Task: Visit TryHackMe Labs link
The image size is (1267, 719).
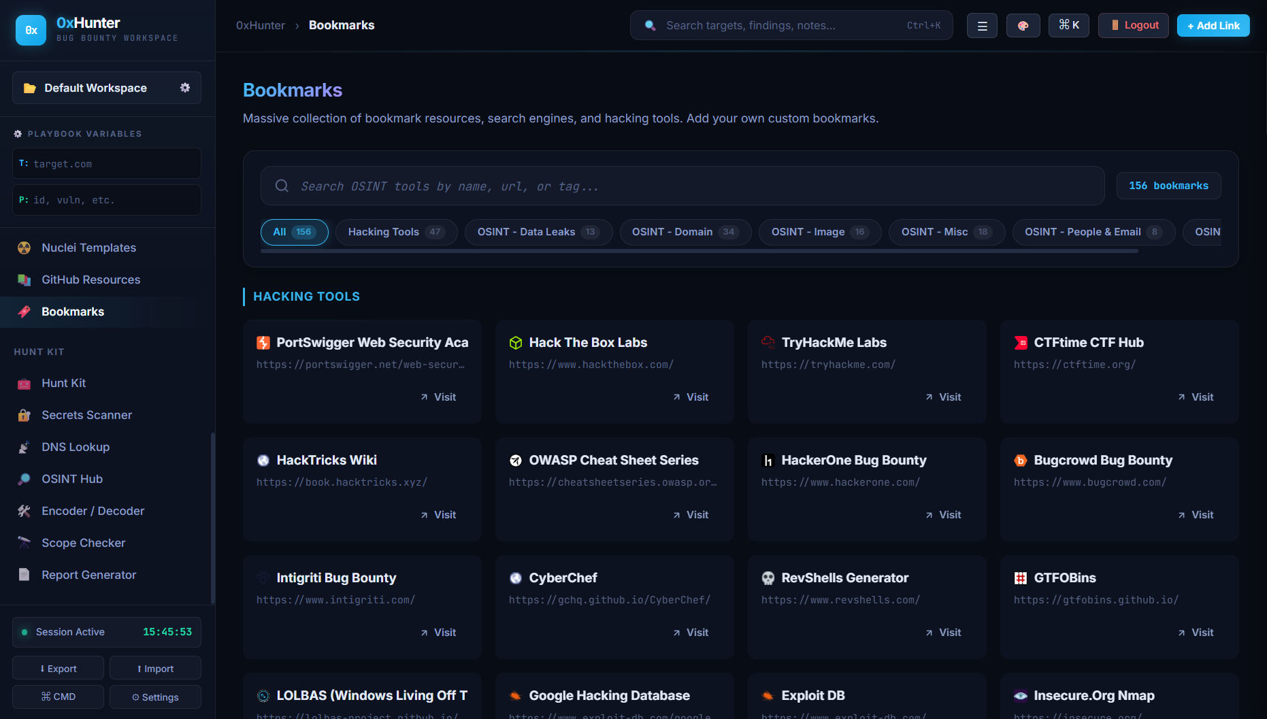Action: click(943, 397)
